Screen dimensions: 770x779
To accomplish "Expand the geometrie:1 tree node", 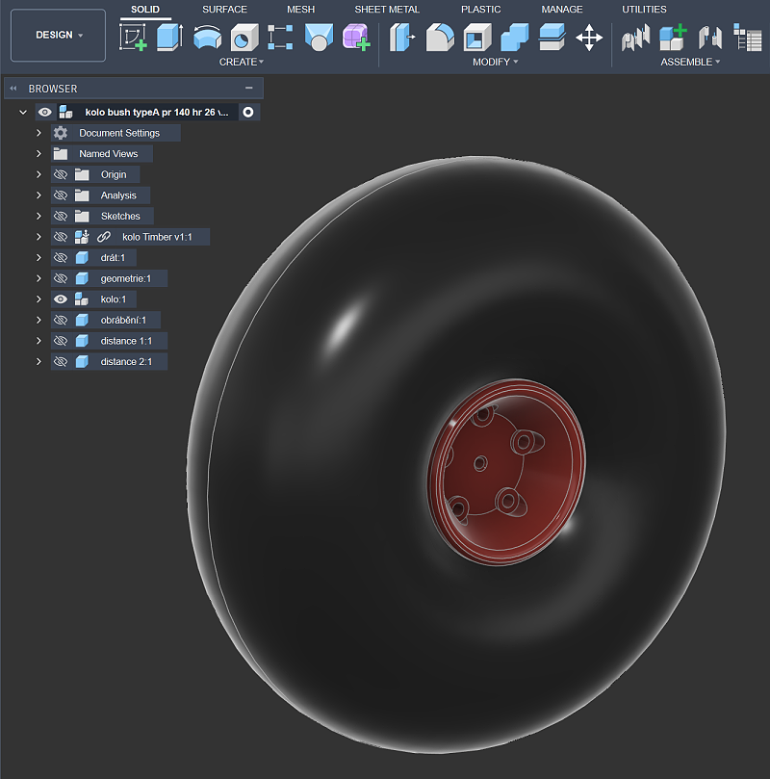I will [38, 279].
